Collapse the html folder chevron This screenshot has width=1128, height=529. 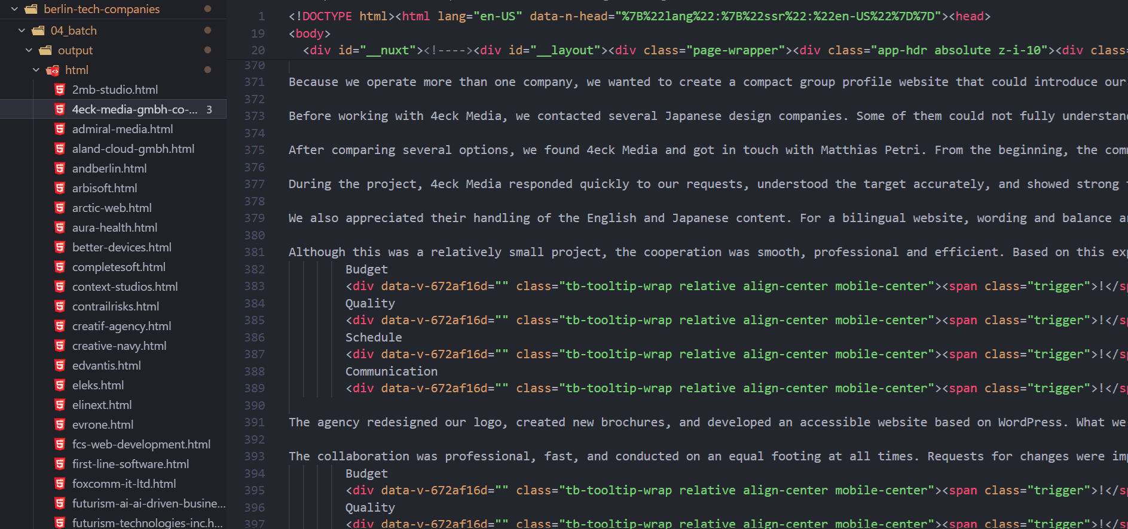tap(36, 70)
